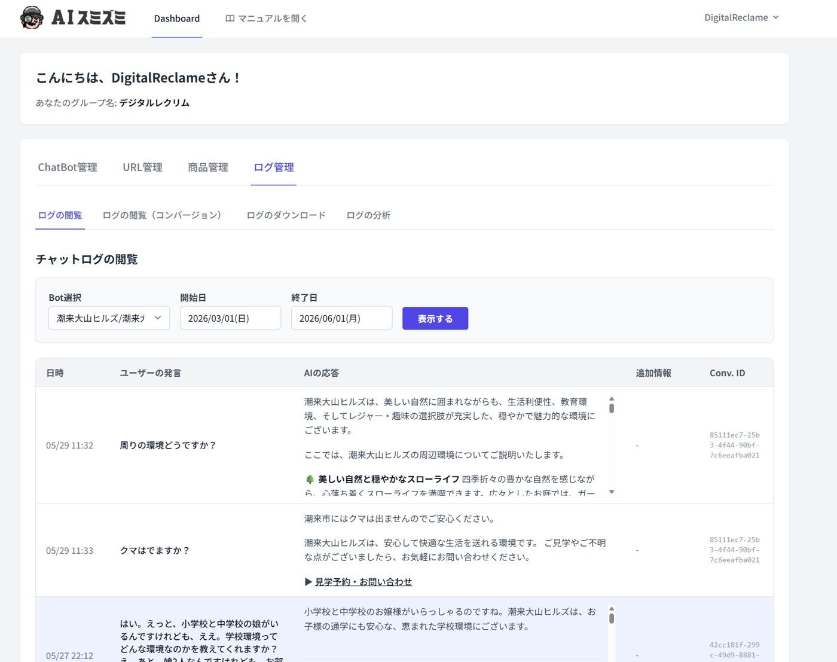Click the 05/29 11:33 timestamp cell
The height and width of the screenshot is (662, 837).
pyautogui.click(x=69, y=551)
